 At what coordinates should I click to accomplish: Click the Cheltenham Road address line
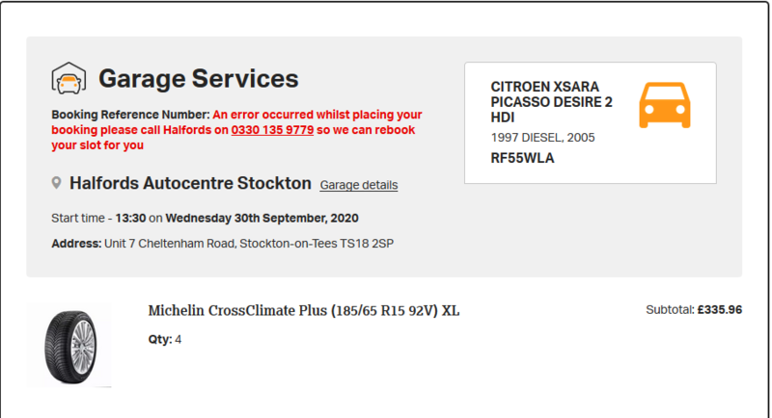click(x=249, y=244)
